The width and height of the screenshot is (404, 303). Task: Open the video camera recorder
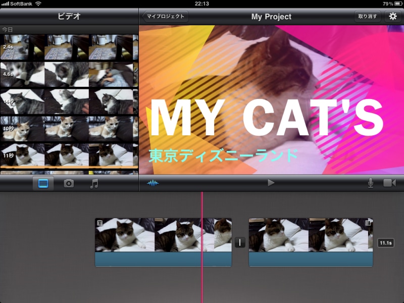click(389, 183)
